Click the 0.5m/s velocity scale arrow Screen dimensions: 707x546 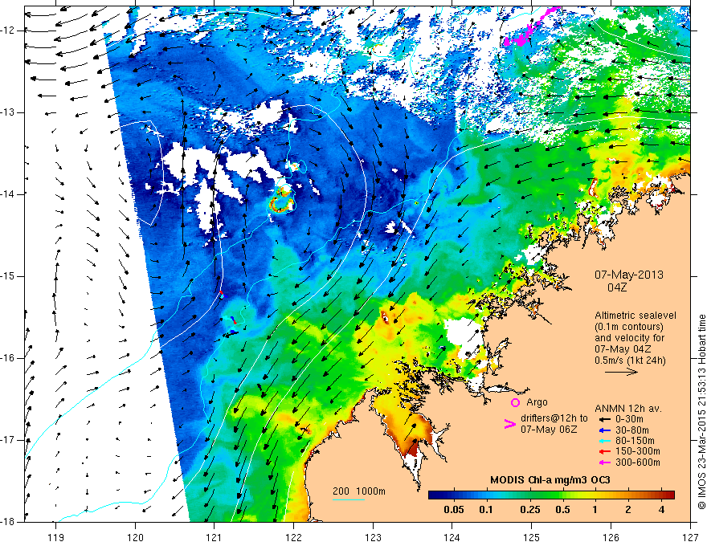click(x=621, y=372)
